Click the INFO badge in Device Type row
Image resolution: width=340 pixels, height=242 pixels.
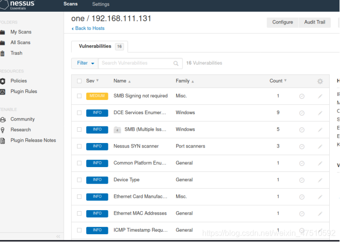click(97, 180)
